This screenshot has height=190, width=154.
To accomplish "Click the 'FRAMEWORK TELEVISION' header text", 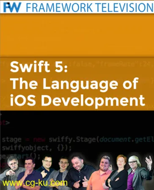I will [90, 8].
